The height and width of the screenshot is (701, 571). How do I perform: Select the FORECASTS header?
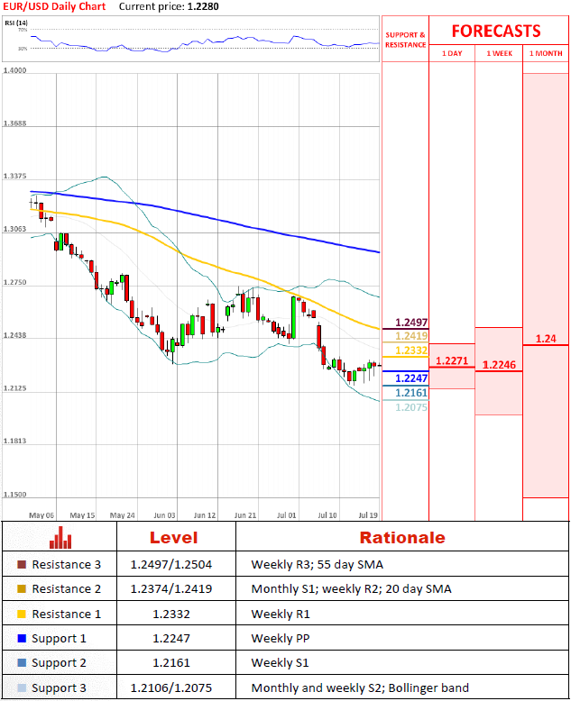496,31
